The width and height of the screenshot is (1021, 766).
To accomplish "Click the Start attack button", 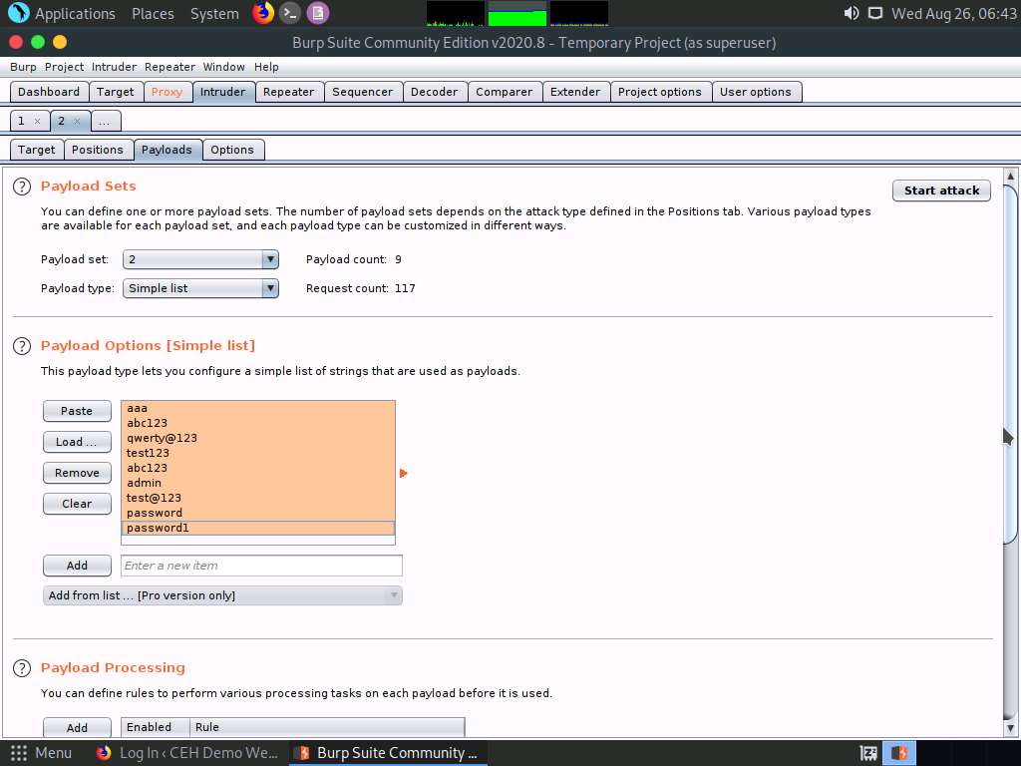I will pyautogui.click(x=940, y=190).
